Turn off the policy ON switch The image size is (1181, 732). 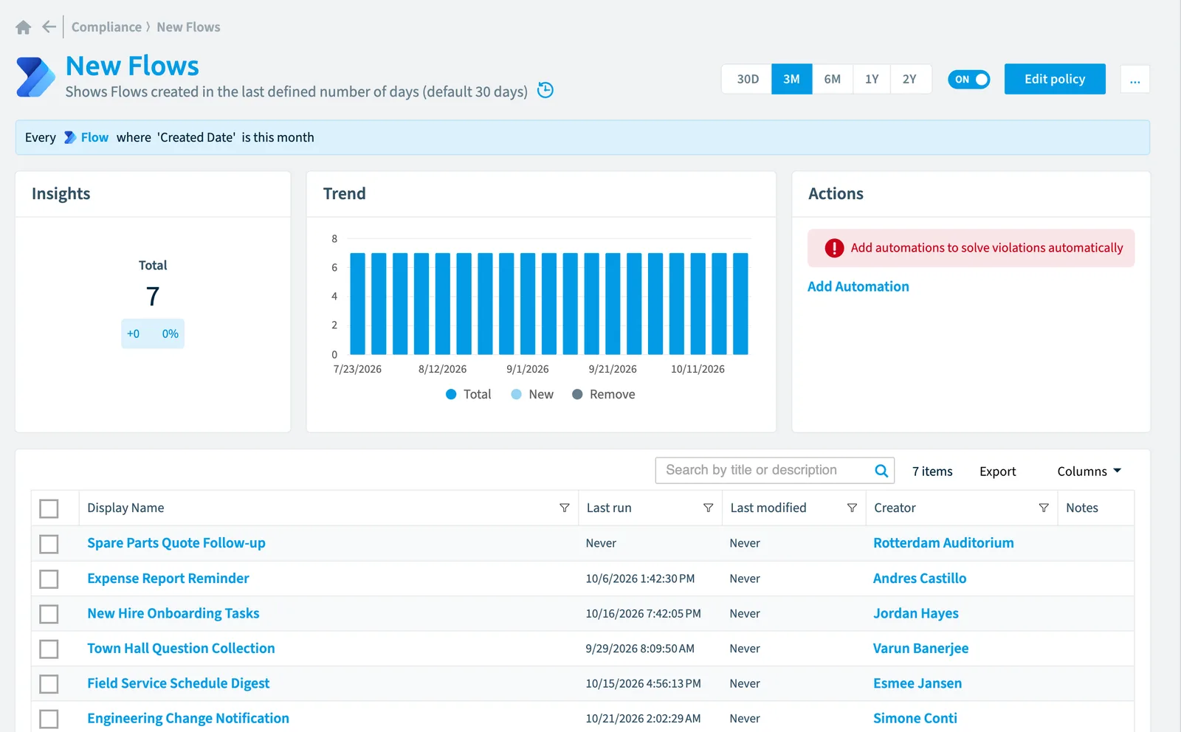[x=969, y=80]
